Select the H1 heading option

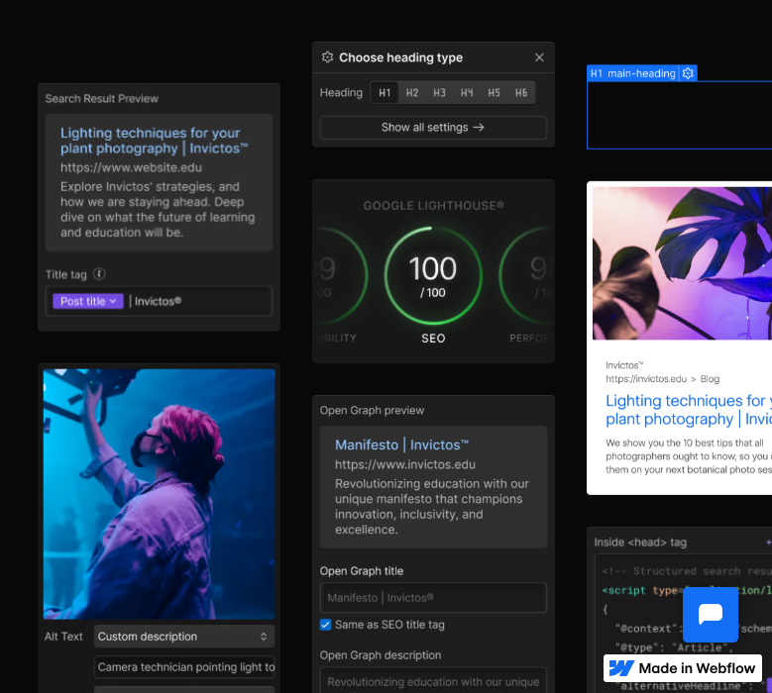click(x=385, y=92)
